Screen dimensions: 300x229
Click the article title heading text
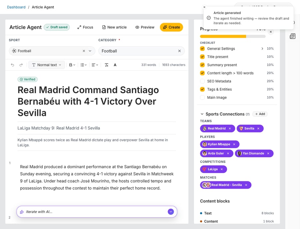click(88, 101)
